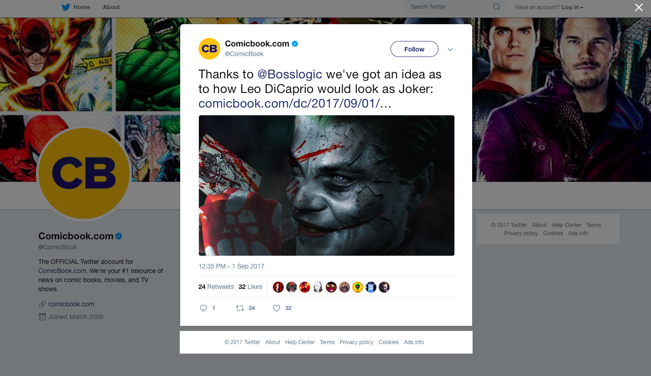651x376 pixels.
Task: Go to Home in the top navigation
Action: [x=82, y=7]
